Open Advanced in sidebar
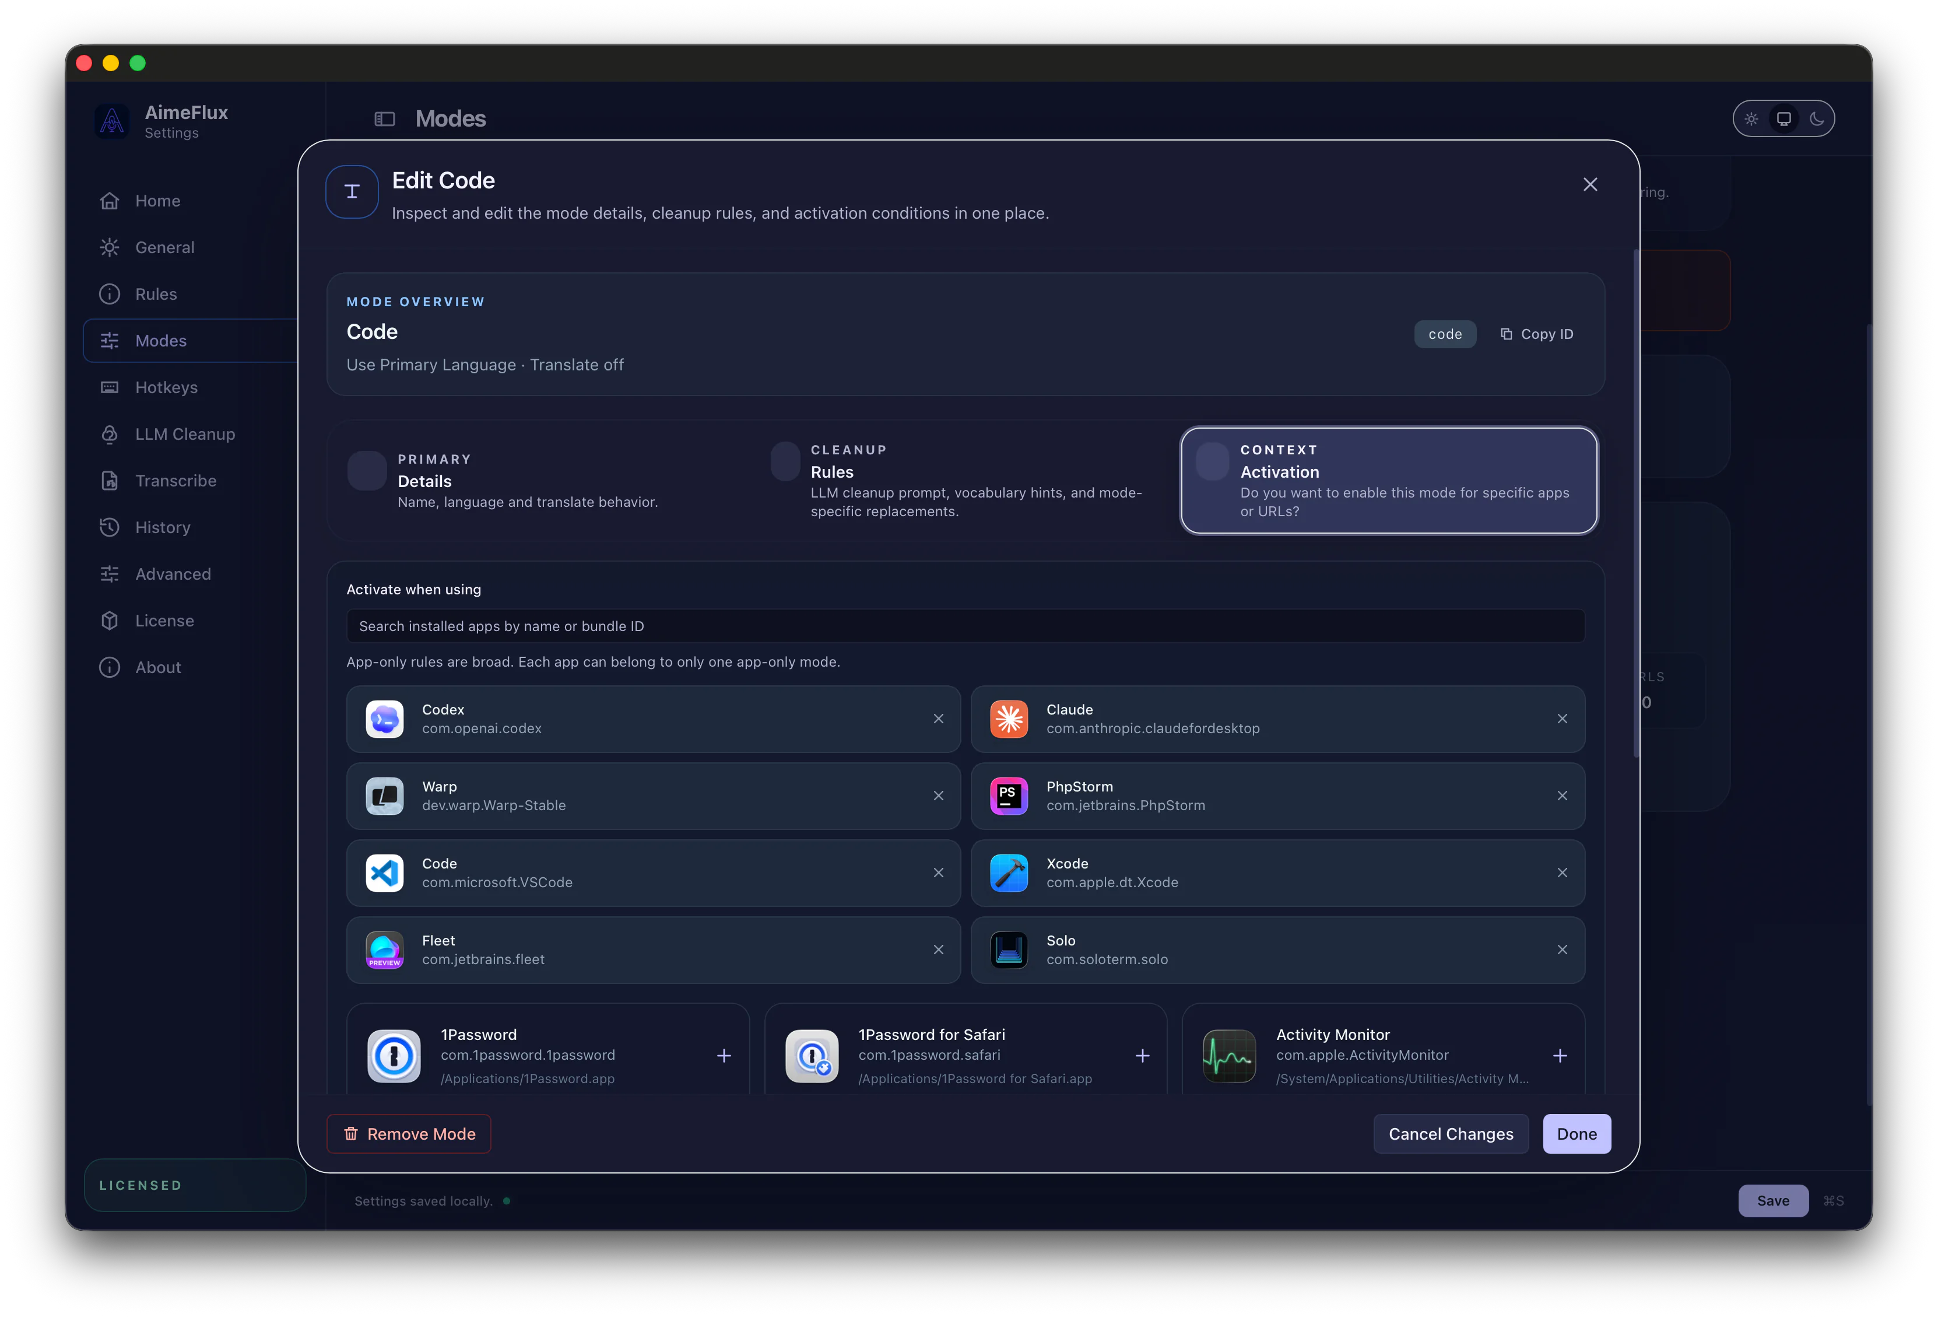 click(173, 575)
